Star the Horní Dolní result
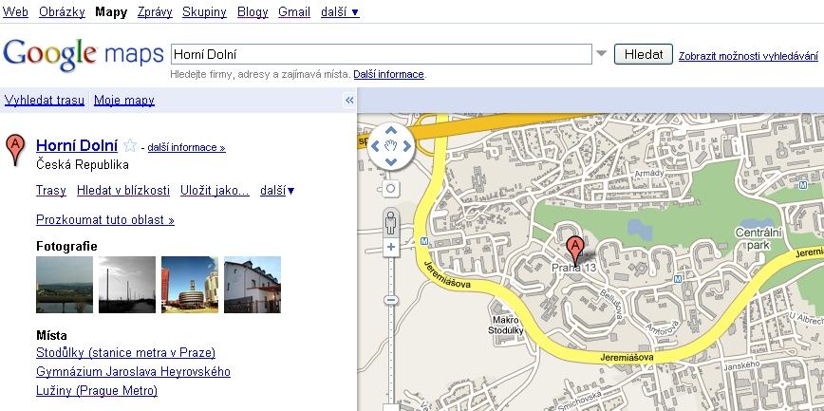This screenshot has width=824, height=411. coord(130,145)
